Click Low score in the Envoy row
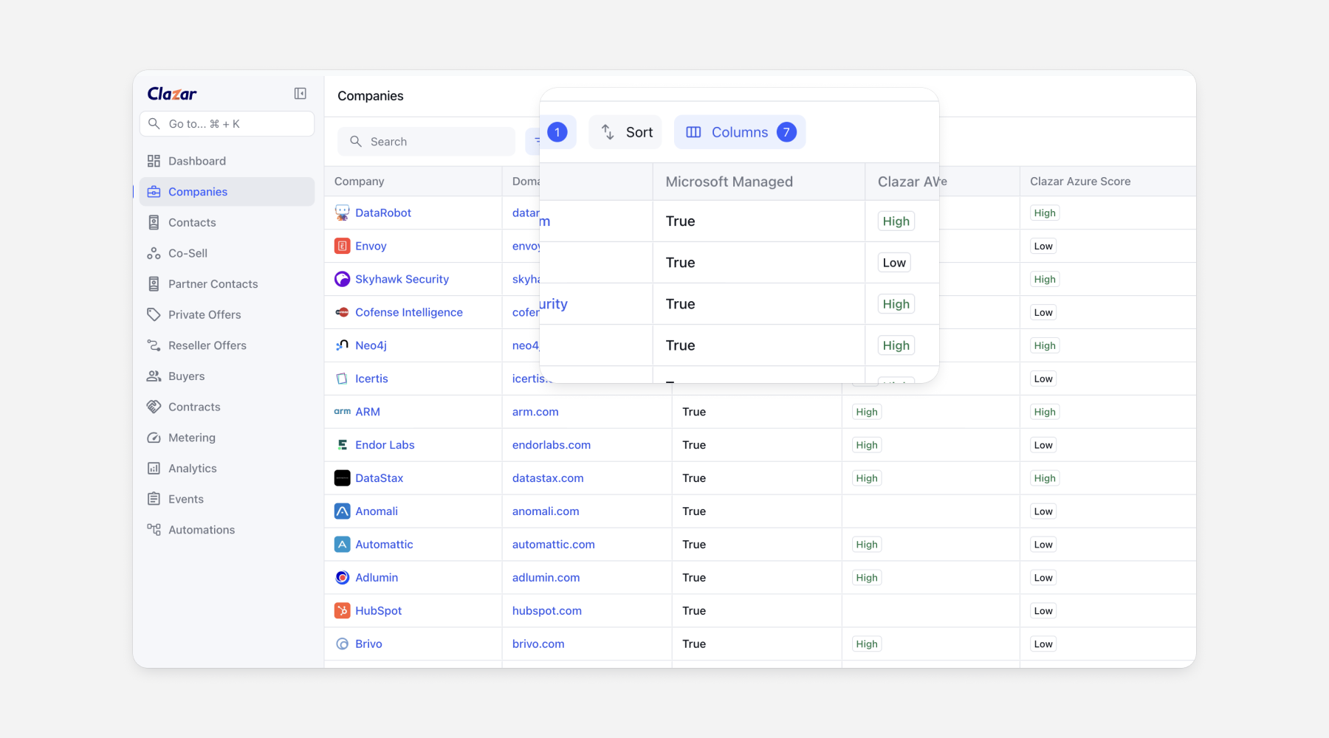This screenshot has height=738, width=1329. (x=1043, y=246)
